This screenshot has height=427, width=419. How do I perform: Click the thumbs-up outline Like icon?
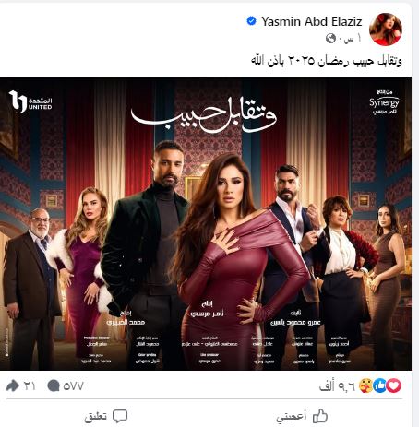click(320, 416)
